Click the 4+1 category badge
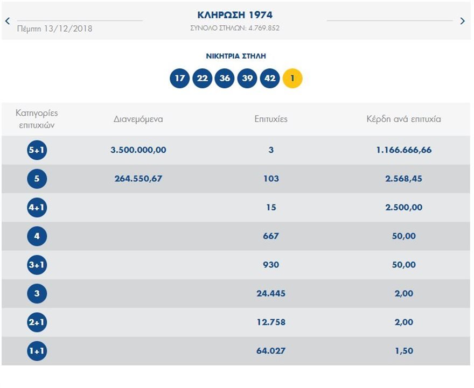 pyautogui.click(x=36, y=207)
